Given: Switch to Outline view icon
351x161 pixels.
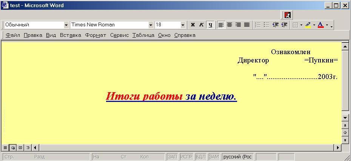Looking at the screenshot, I should [x=28, y=147].
